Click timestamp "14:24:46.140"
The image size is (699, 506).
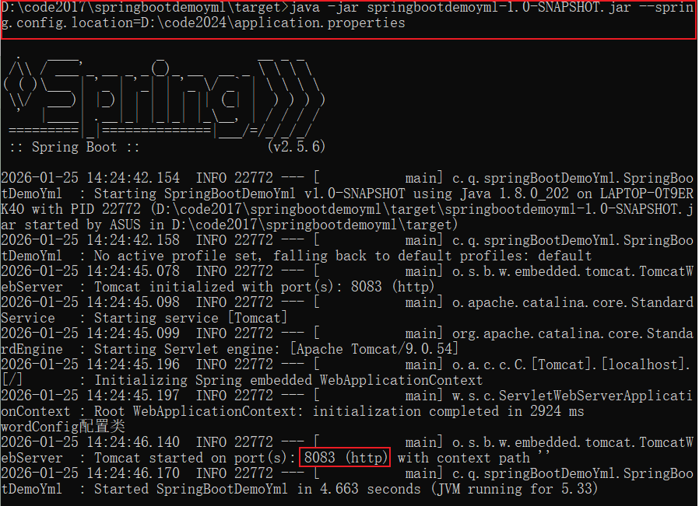click(x=133, y=442)
